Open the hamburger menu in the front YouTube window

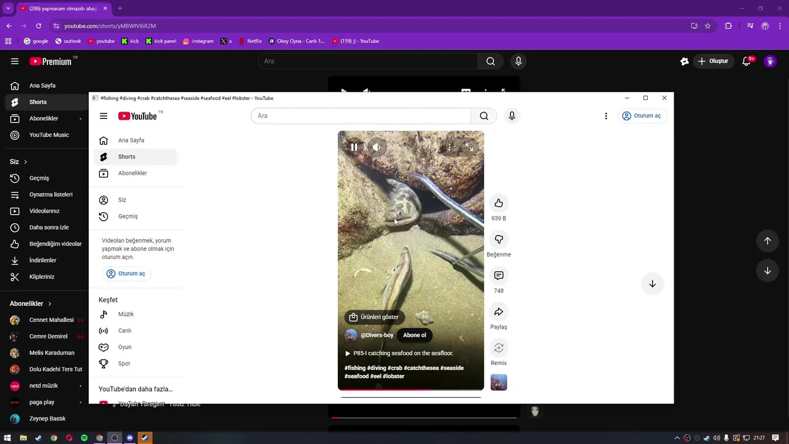(x=104, y=116)
